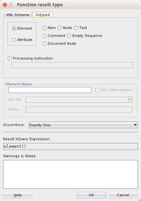Close the Function result type dialog
The height and width of the screenshot is (201, 141).
[5, 5]
